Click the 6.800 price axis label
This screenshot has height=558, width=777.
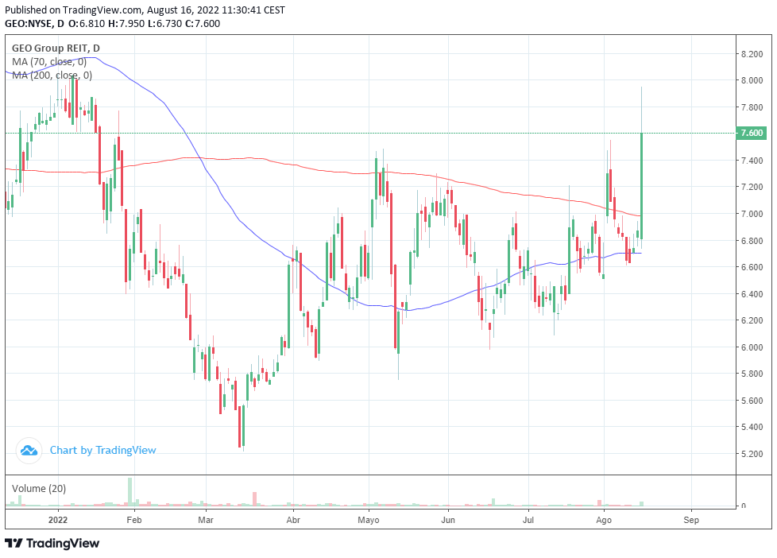click(752, 241)
